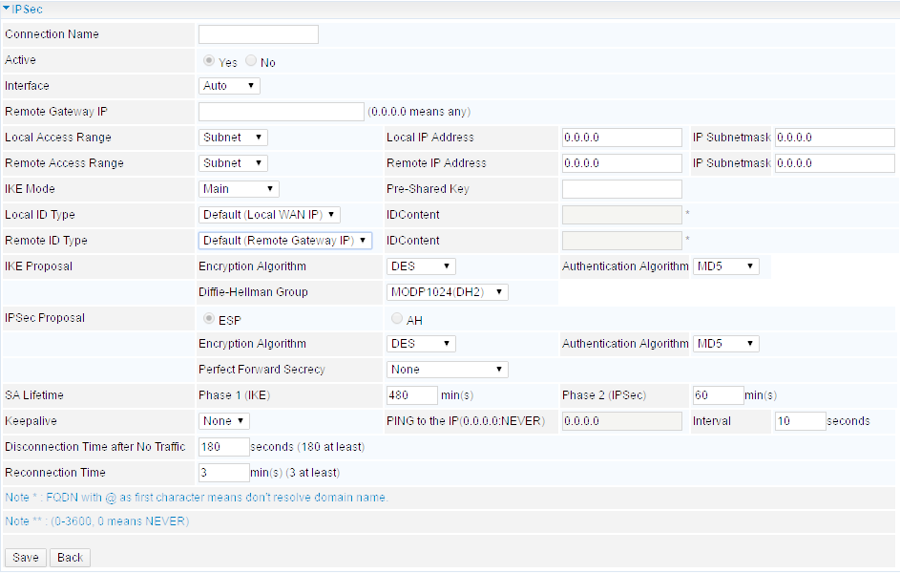Image resolution: width=900 pixels, height=574 pixels.
Task: Click Disconnection Time after No Traffic field
Action: point(224,447)
